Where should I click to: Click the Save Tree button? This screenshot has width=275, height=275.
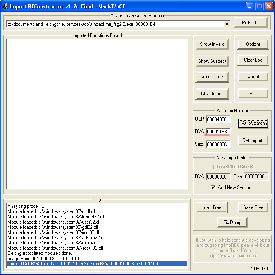point(253,207)
